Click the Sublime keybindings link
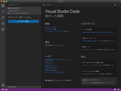 [x=89, y=41]
